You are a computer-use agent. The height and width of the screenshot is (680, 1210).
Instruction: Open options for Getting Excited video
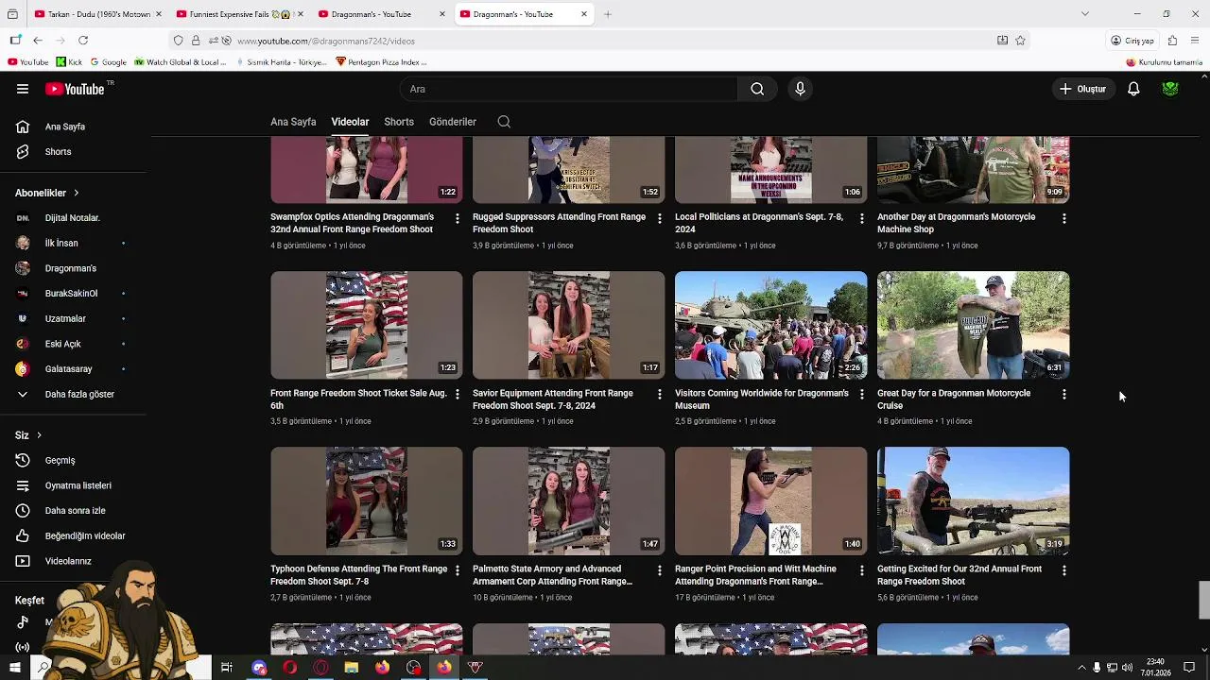pyautogui.click(x=1064, y=570)
